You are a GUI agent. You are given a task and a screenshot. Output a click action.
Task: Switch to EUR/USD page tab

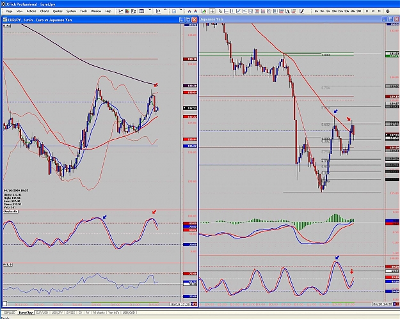tap(42, 313)
